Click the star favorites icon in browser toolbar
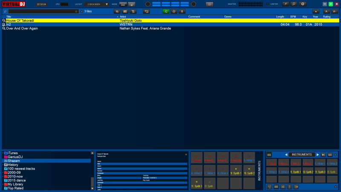Screen dimensions: 341x192 coord(117,12)
